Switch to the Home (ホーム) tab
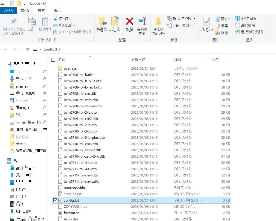This screenshot has width=276, height=221. point(25,10)
